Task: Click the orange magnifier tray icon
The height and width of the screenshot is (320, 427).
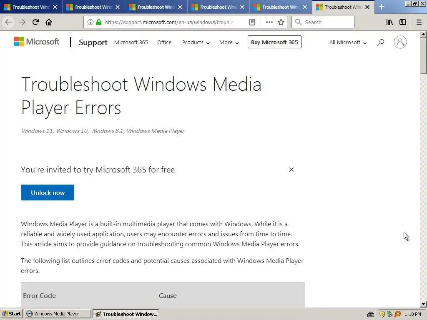Action: point(397,314)
